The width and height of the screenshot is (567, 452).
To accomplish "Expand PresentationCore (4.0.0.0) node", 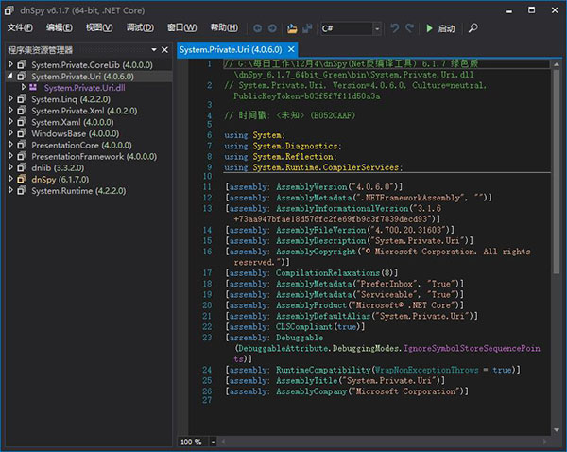I will click(x=10, y=145).
